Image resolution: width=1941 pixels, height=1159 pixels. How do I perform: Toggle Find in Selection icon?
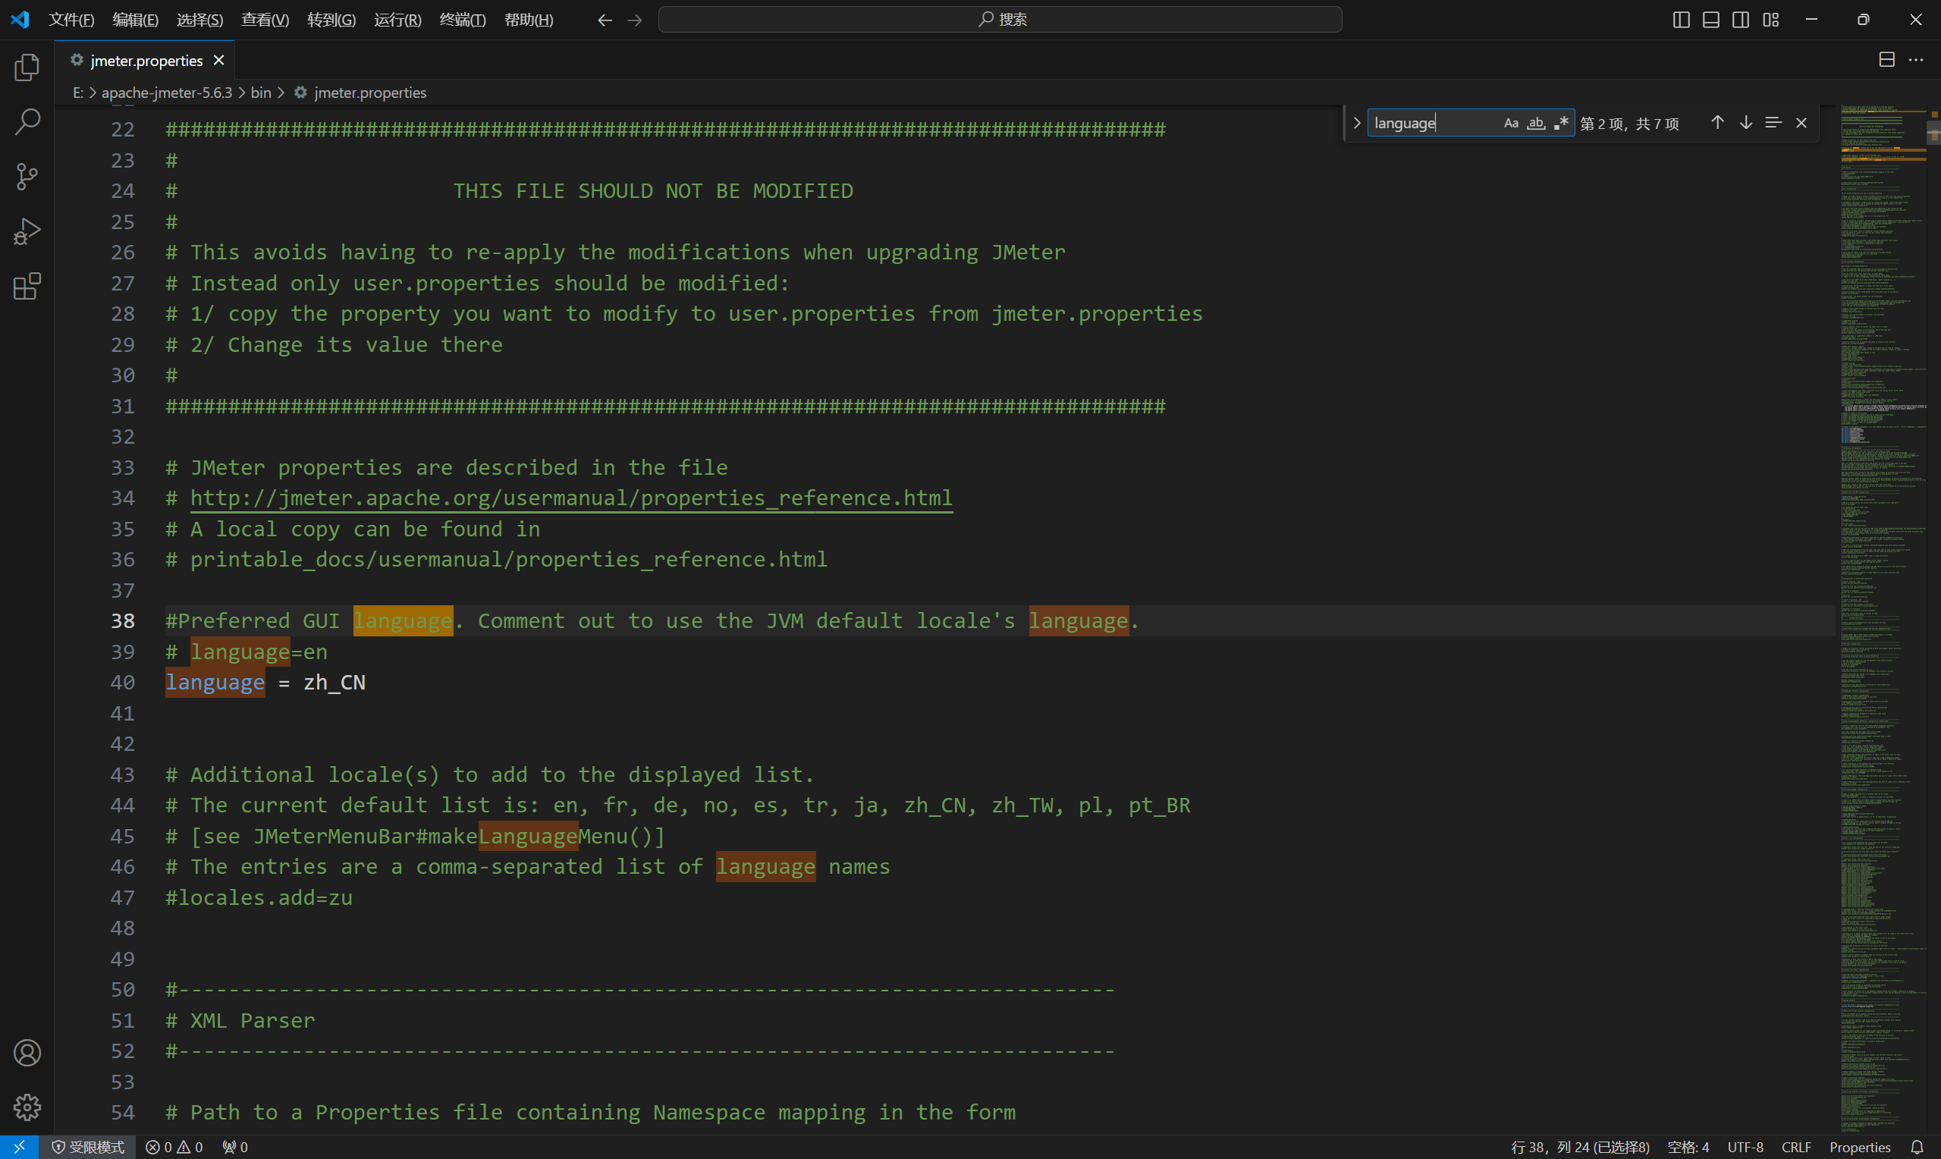tap(1773, 123)
